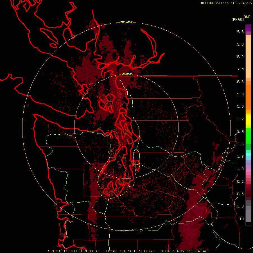Screen dimensions: 253x253
Task: Click the NEXLAB-College of DuPage credit text
Action: [x=224, y=3]
